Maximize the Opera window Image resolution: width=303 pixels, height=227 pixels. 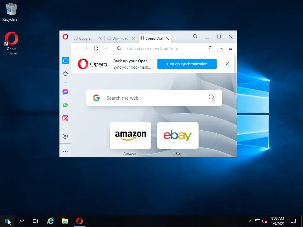pos(219,37)
